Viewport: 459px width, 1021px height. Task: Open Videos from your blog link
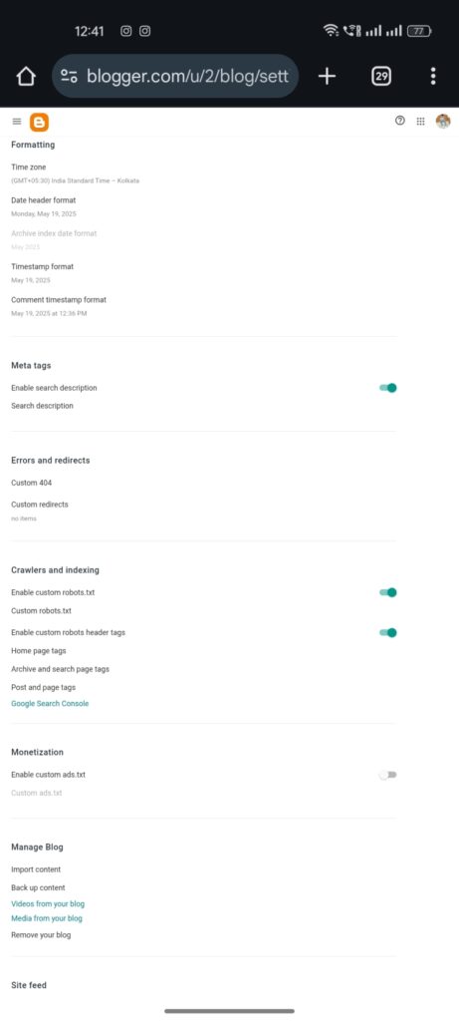(48, 903)
